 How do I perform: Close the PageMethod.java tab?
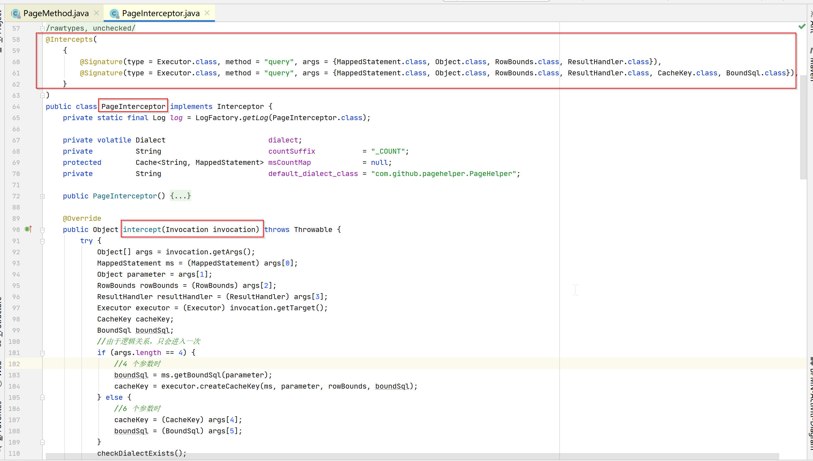(x=96, y=13)
